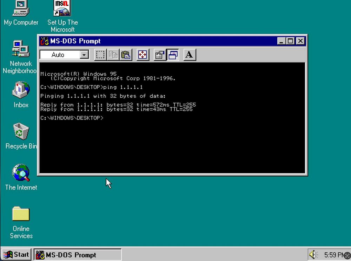The image size is (351, 261).
Task: Click the volume speaker tray icon
Action: pyautogui.click(x=313, y=255)
